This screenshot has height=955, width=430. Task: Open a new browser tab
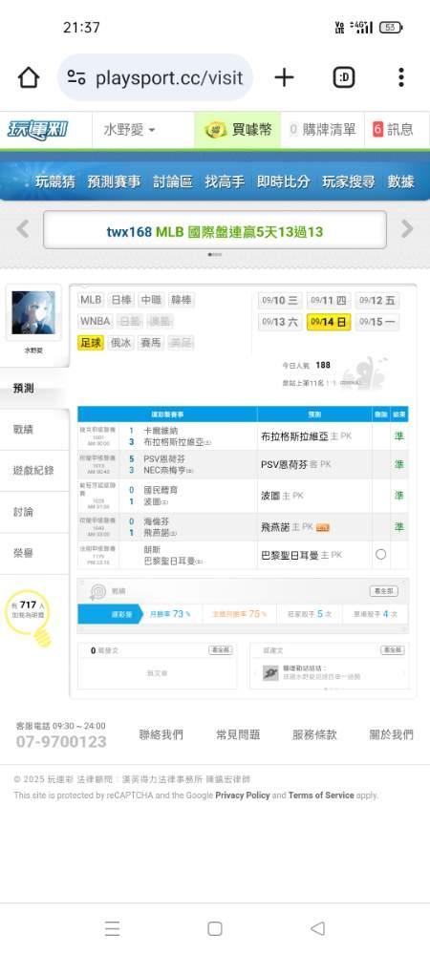tap(284, 77)
